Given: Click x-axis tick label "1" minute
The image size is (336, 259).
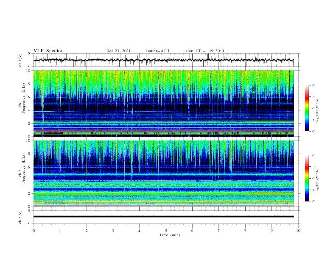Looking at the screenshot, I should click(60, 231).
